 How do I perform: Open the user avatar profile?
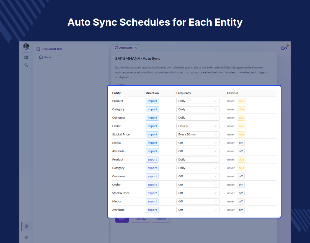(26, 47)
